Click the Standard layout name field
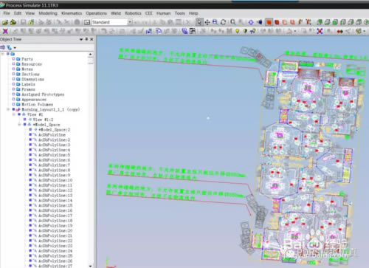This screenshot has width=369, height=268. click(x=109, y=22)
